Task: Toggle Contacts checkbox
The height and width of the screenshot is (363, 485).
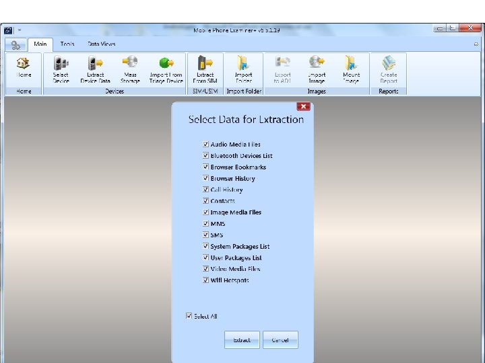Action: point(205,200)
